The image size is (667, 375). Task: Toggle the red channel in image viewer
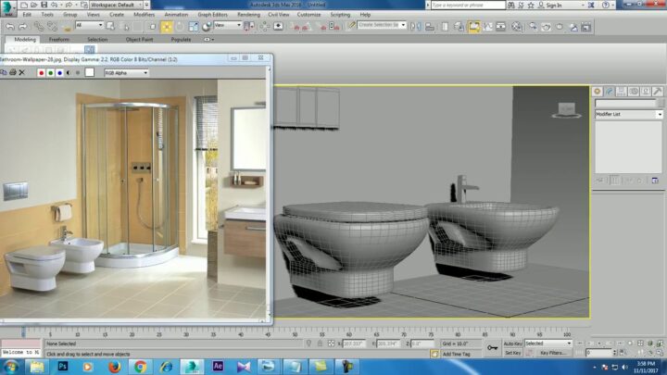tap(42, 72)
